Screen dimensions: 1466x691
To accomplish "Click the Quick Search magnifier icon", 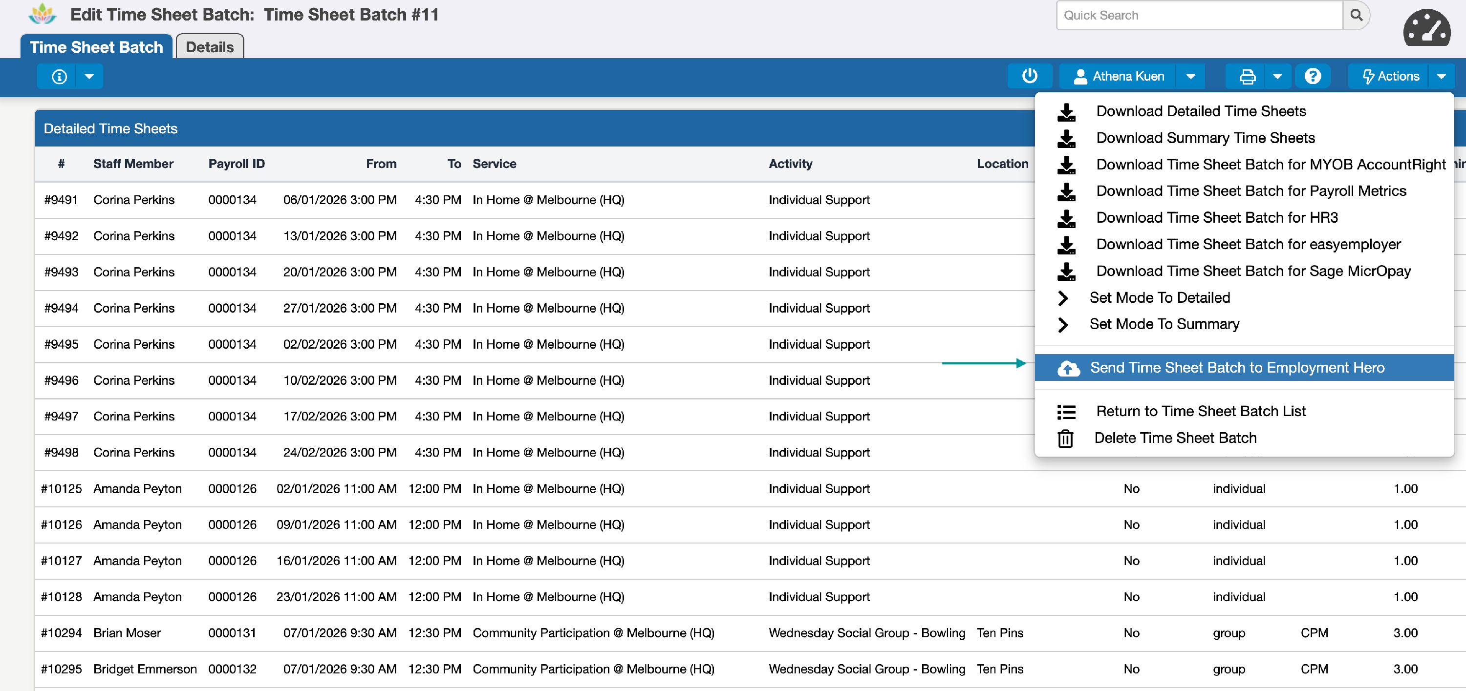I will [1356, 15].
